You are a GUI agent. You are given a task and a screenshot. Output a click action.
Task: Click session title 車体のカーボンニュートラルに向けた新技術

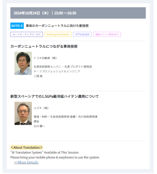point(57,26)
